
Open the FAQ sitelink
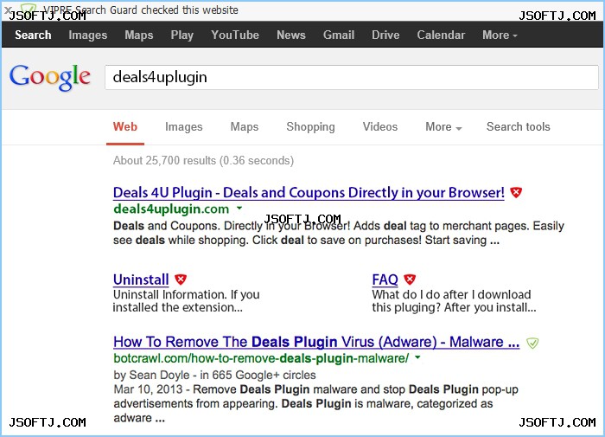pyautogui.click(x=385, y=280)
